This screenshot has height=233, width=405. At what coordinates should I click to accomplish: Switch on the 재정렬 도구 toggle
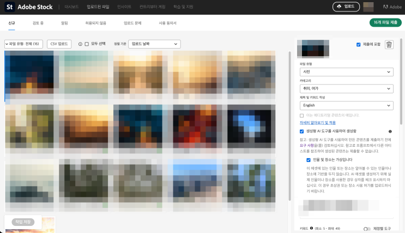click(367, 229)
